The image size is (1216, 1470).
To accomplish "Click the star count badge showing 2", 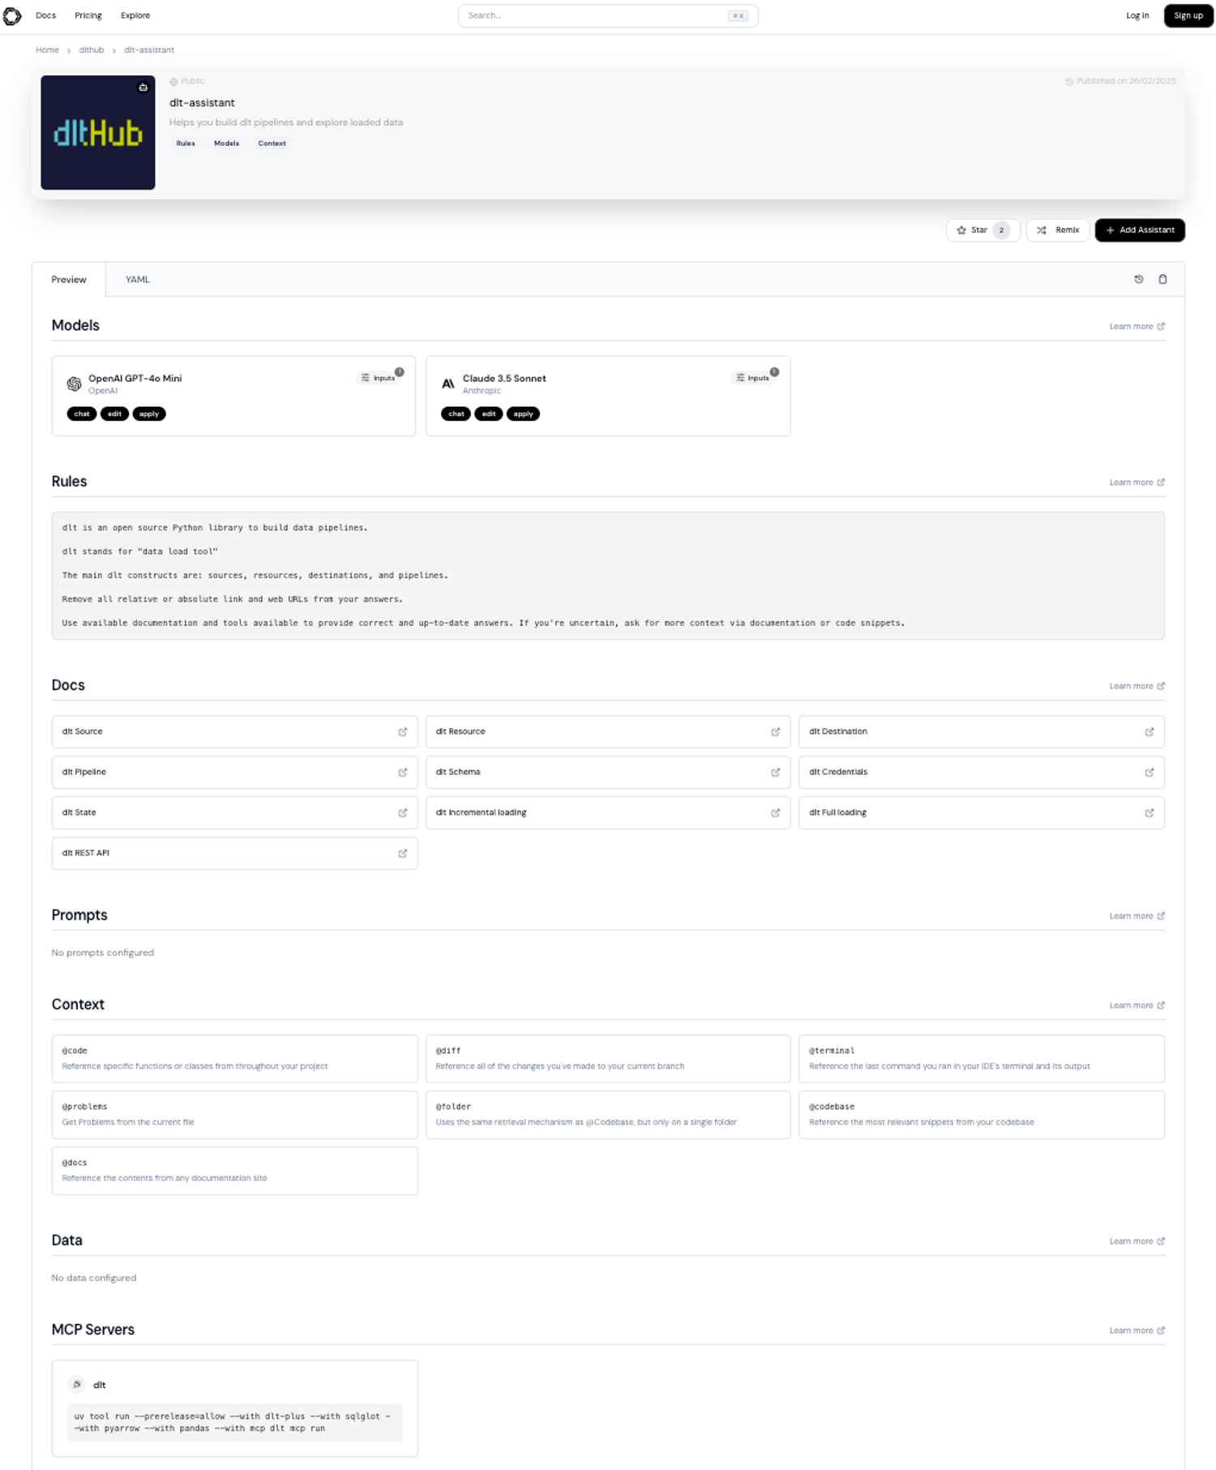I will click(x=1001, y=230).
